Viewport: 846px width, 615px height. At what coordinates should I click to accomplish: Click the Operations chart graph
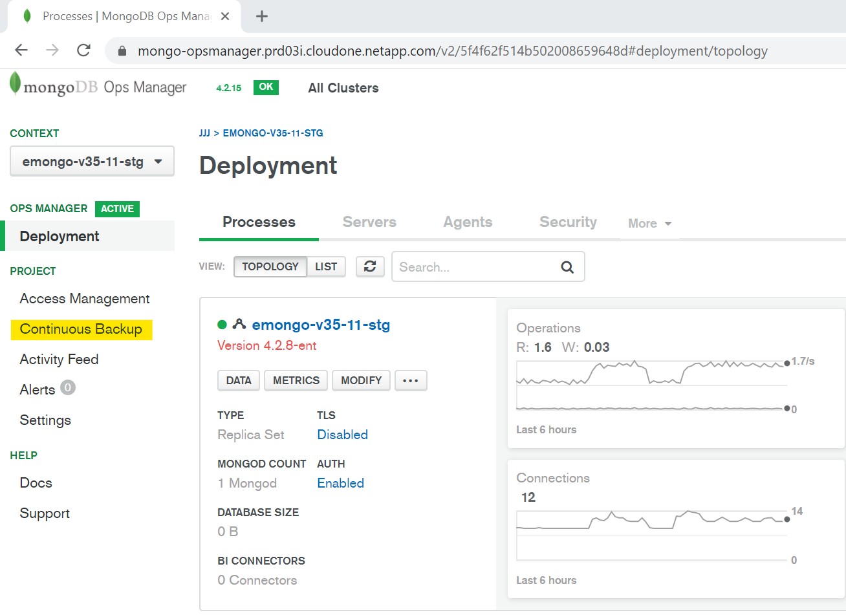pyautogui.click(x=651, y=385)
